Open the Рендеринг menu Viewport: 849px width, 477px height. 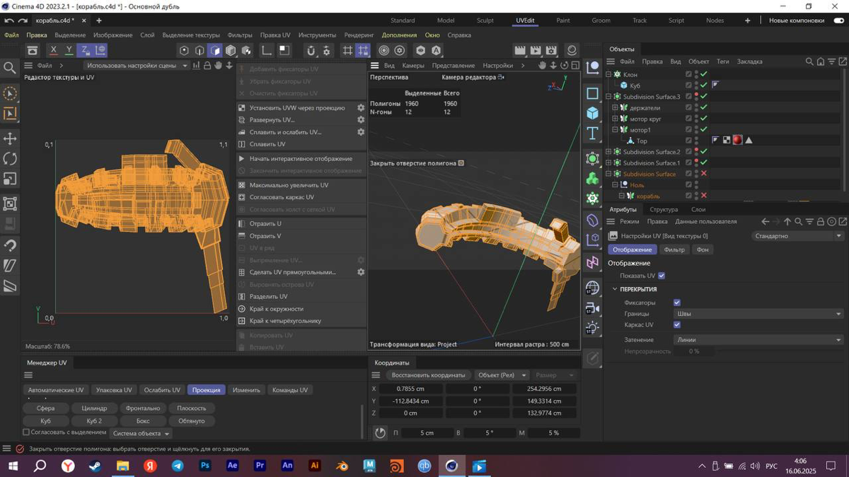point(359,35)
